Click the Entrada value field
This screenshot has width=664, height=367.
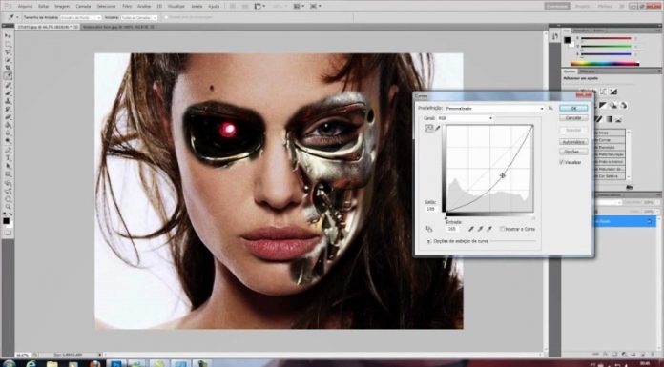(x=452, y=229)
